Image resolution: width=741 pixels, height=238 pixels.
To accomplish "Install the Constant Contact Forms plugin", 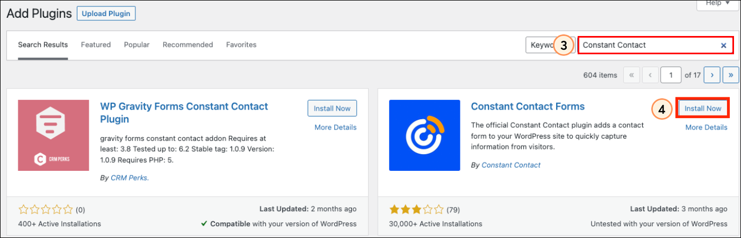I will coord(703,108).
